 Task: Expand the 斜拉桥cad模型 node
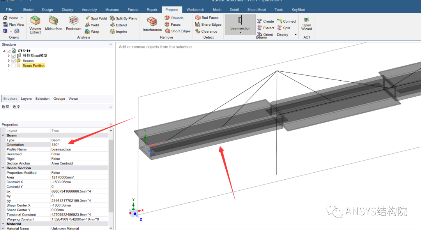click(9, 56)
